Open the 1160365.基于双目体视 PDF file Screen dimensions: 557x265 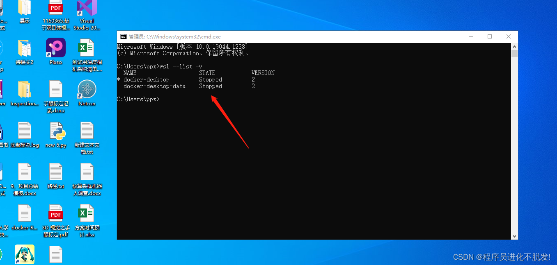click(55, 8)
